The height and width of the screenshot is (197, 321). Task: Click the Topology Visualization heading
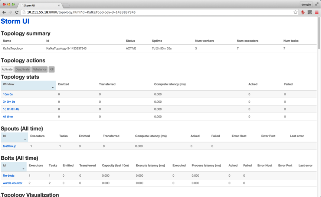click(x=30, y=195)
